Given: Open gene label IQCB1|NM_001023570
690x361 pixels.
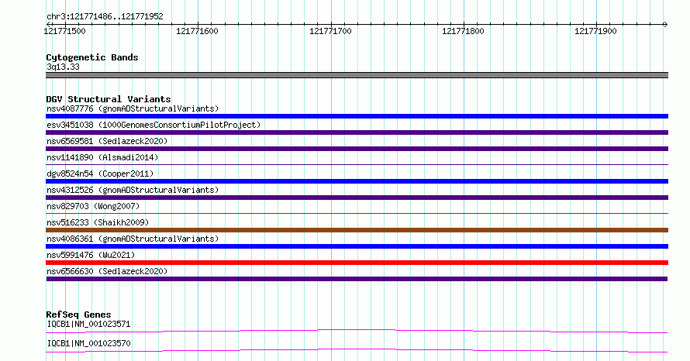Looking at the screenshot, I should pos(88,343).
